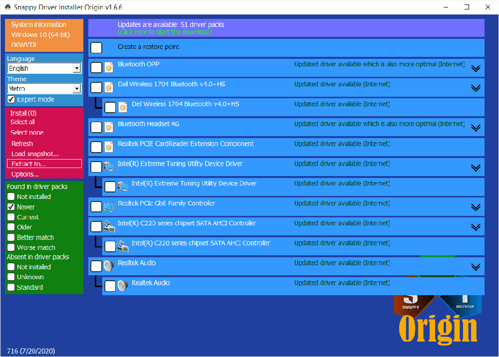Click the indented child Dell Wireless 1704 Bluetooth icon

(123, 108)
